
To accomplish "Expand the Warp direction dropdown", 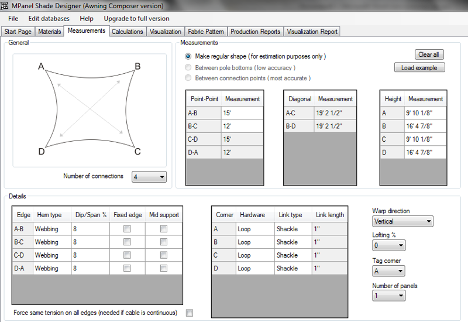I will [402, 221].
